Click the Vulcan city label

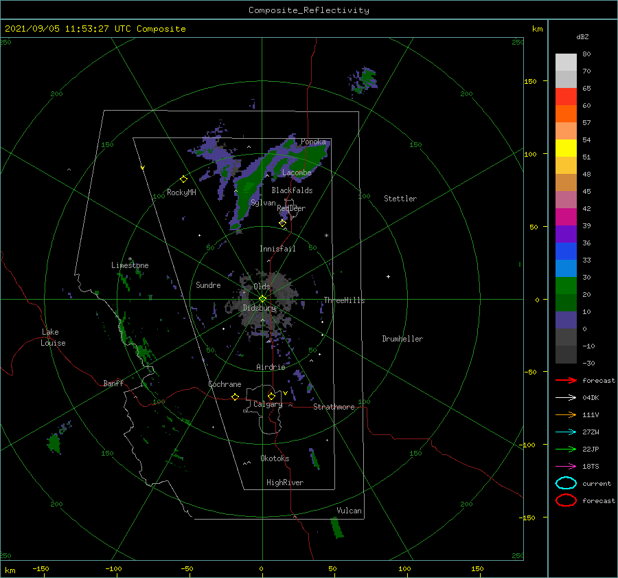349,511
